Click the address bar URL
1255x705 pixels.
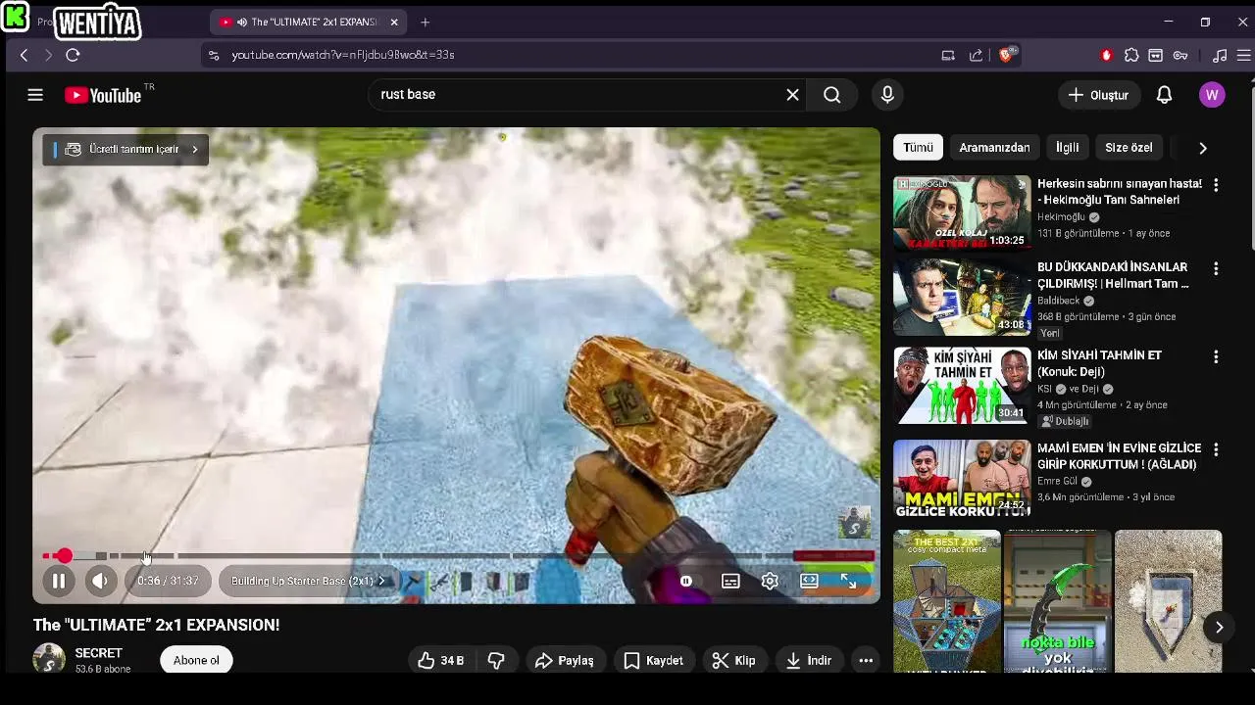pos(342,55)
